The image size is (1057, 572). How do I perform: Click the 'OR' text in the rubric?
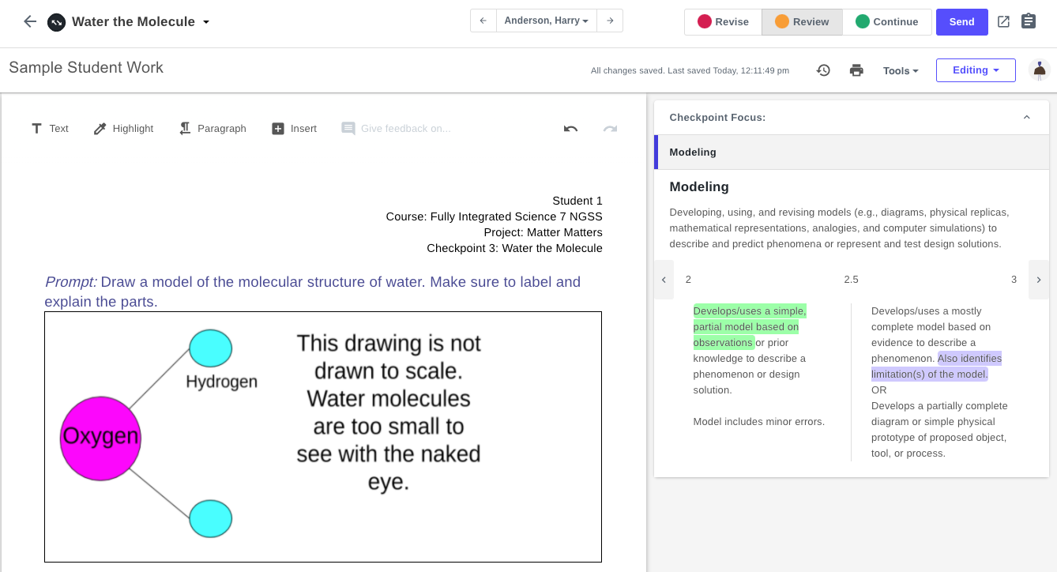pyautogui.click(x=879, y=390)
